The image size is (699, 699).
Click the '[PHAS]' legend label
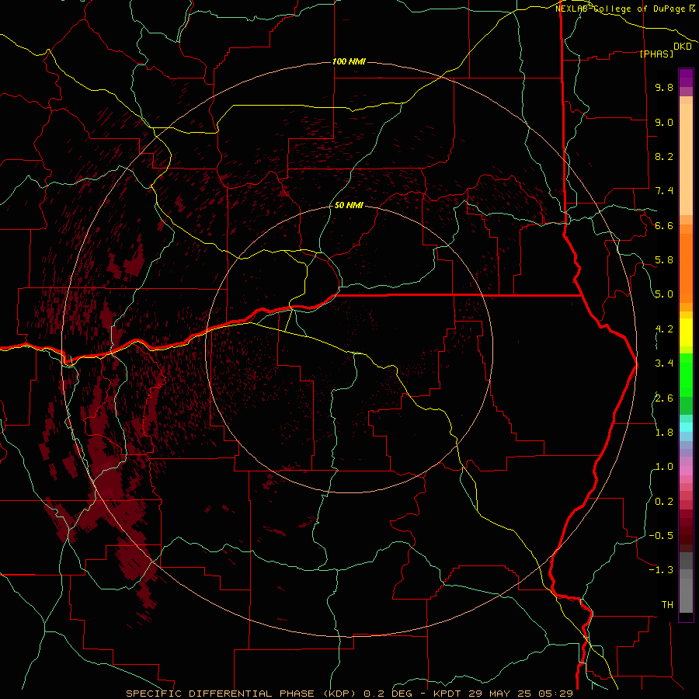[656, 54]
